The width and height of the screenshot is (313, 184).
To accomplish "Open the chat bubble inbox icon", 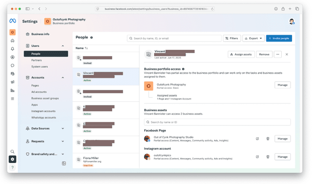I will (13, 65).
